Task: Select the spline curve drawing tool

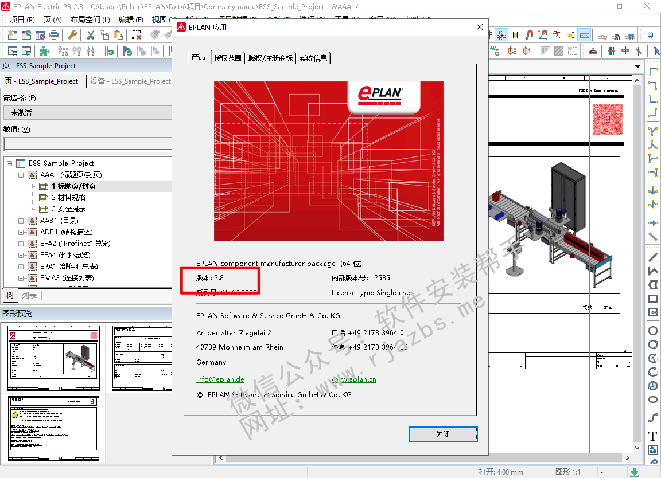Action: [653, 418]
